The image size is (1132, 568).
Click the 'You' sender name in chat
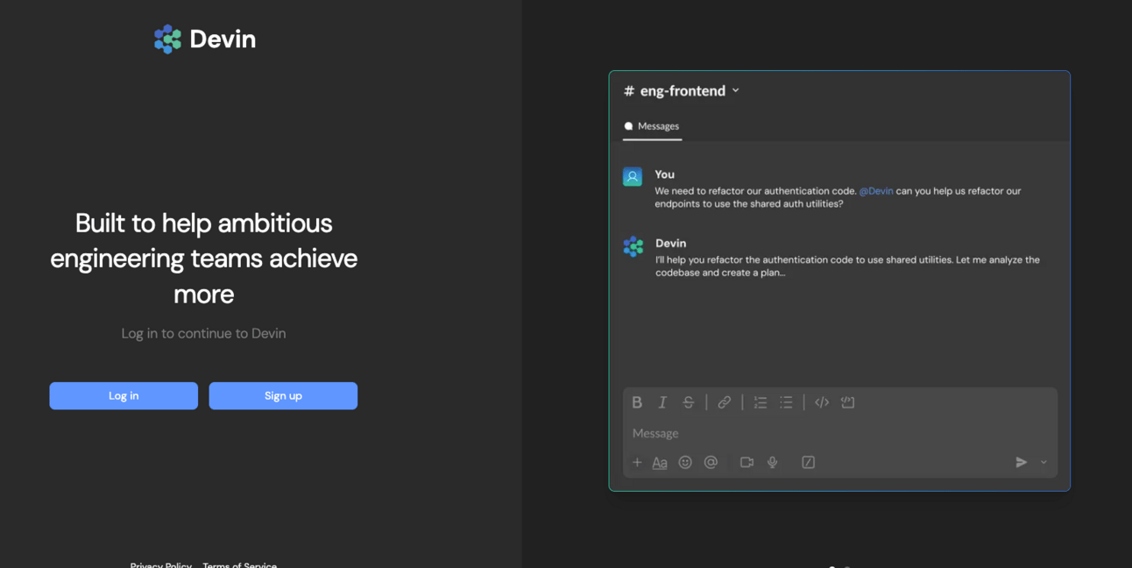coord(665,174)
